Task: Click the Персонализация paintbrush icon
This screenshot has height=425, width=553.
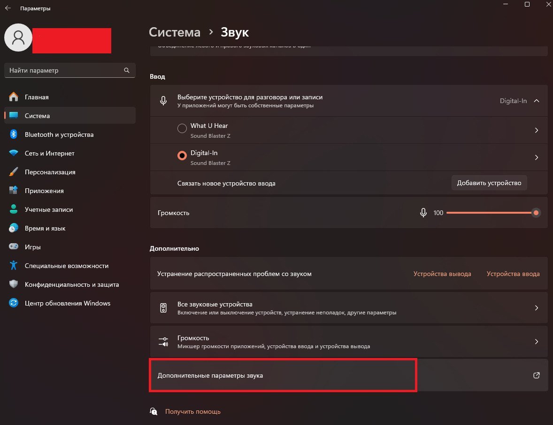Action: 14,172
